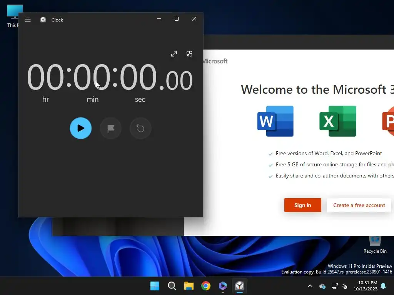The height and width of the screenshot is (295, 394).
Task: Open Microsoft 365 app in taskbar
Action: (x=223, y=286)
